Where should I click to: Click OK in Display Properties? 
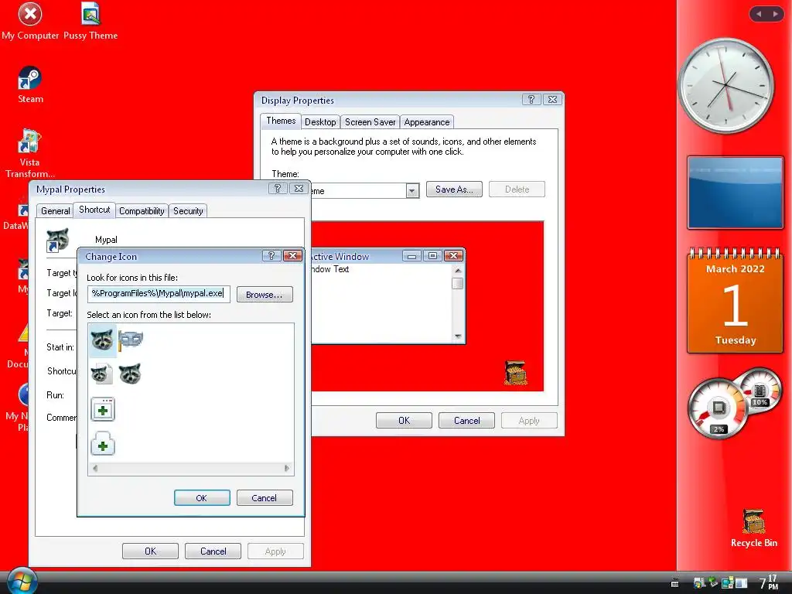(404, 420)
